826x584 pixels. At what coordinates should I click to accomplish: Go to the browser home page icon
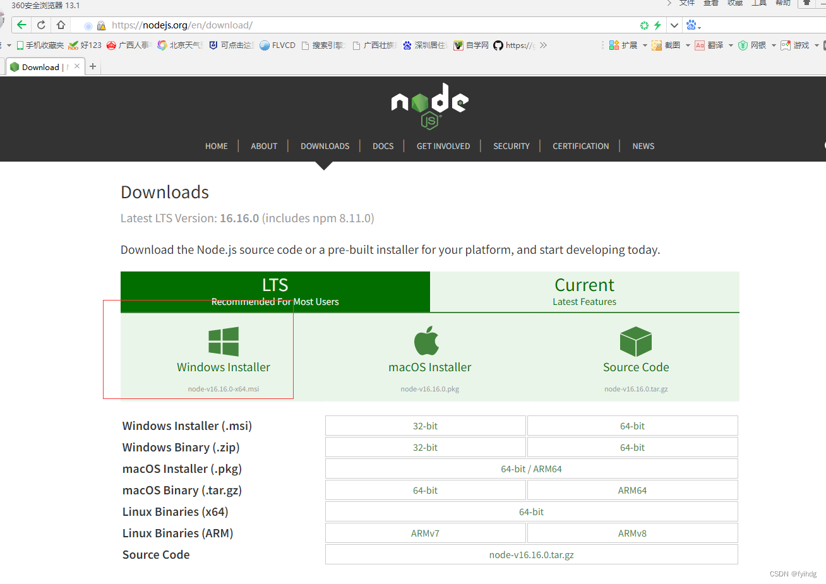[61, 25]
